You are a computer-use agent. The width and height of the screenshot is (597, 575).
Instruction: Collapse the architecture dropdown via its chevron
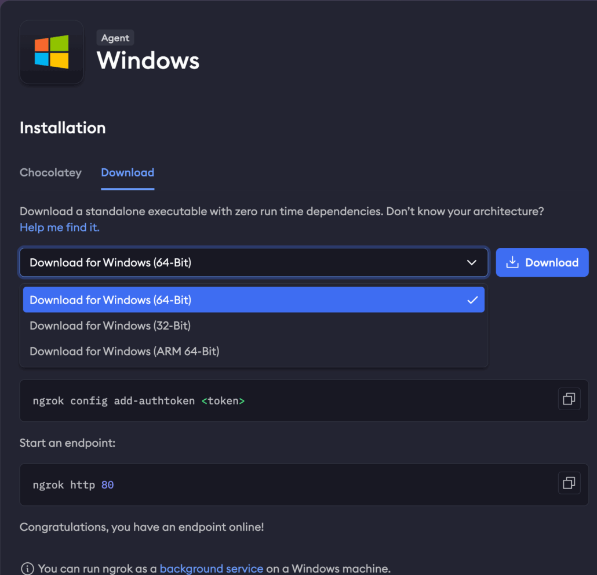coord(471,263)
